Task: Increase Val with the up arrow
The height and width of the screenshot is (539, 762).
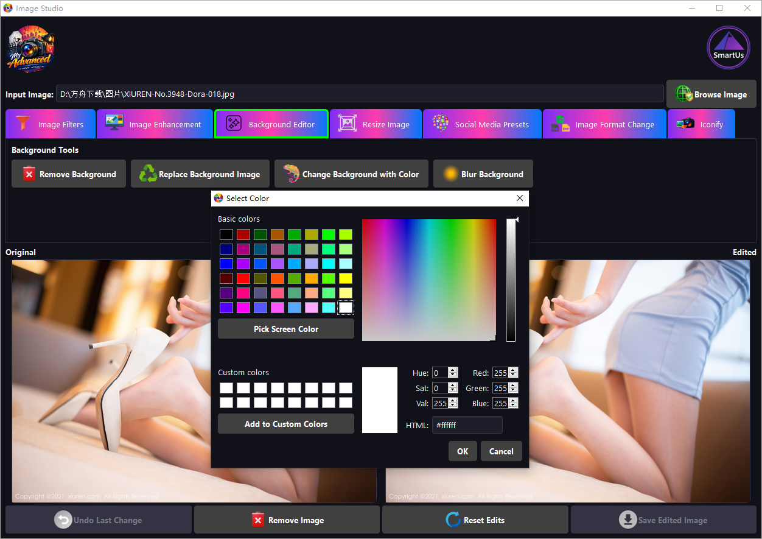Action: tap(453, 401)
